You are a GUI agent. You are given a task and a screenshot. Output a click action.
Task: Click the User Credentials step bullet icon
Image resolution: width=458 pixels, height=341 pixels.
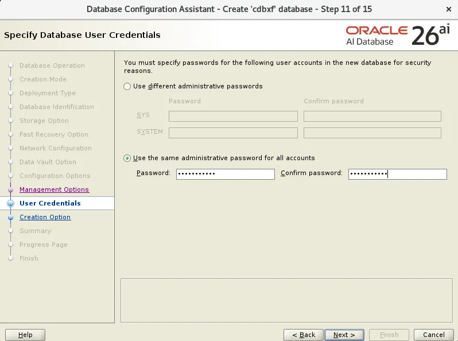(x=11, y=203)
